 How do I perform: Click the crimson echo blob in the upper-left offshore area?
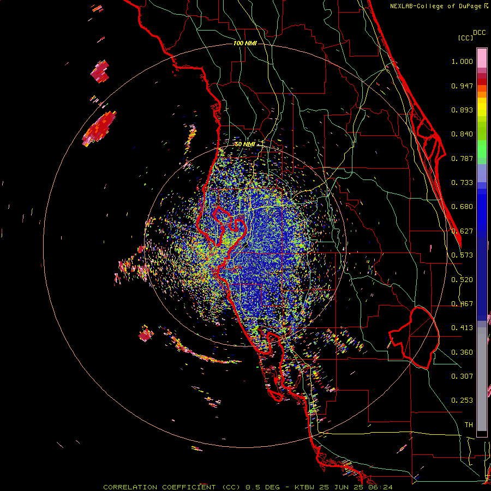pos(100,71)
